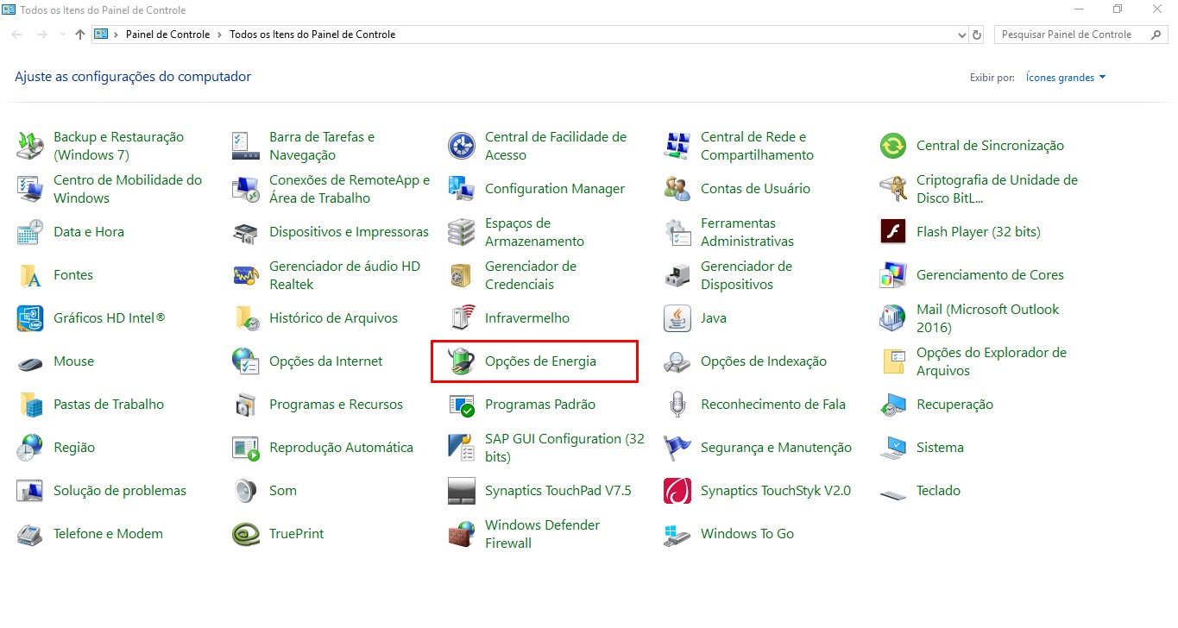Open Ferramentas Administrativas link
1178x628 pixels.
(x=747, y=232)
